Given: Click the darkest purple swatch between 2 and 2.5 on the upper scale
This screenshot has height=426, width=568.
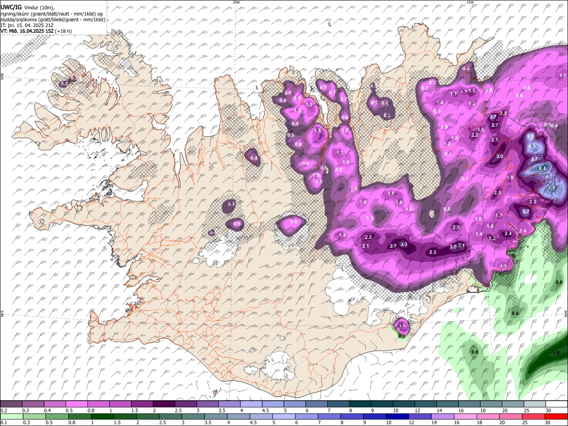Looking at the screenshot, I should tap(164, 404).
